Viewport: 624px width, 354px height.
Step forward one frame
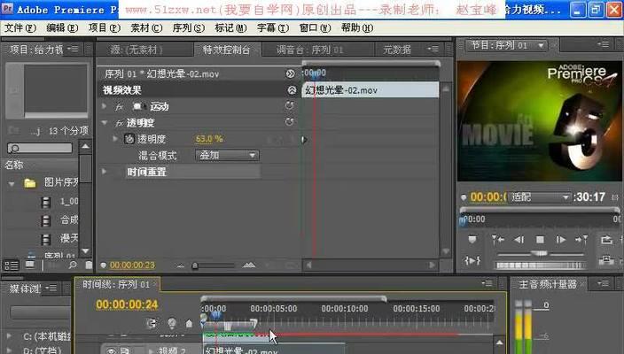point(561,240)
